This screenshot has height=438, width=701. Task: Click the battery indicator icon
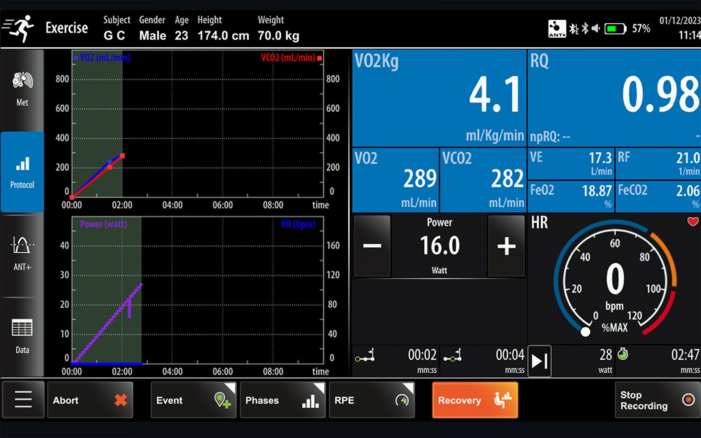click(615, 29)
